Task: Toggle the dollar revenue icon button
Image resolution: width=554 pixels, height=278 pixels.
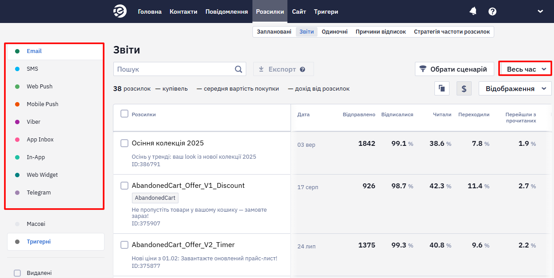Action: click(464, 88)
